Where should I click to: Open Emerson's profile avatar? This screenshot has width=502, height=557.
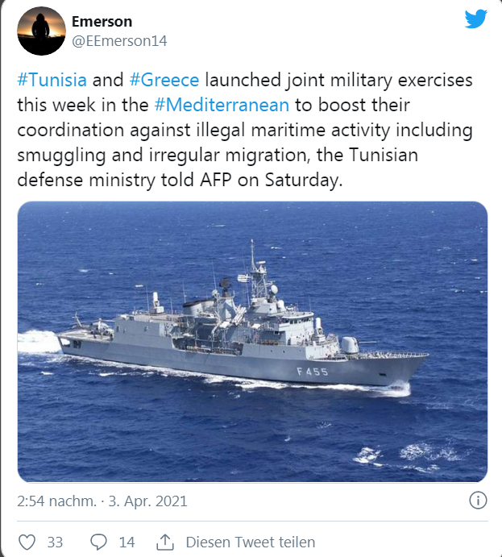click(x=40, y=31)
